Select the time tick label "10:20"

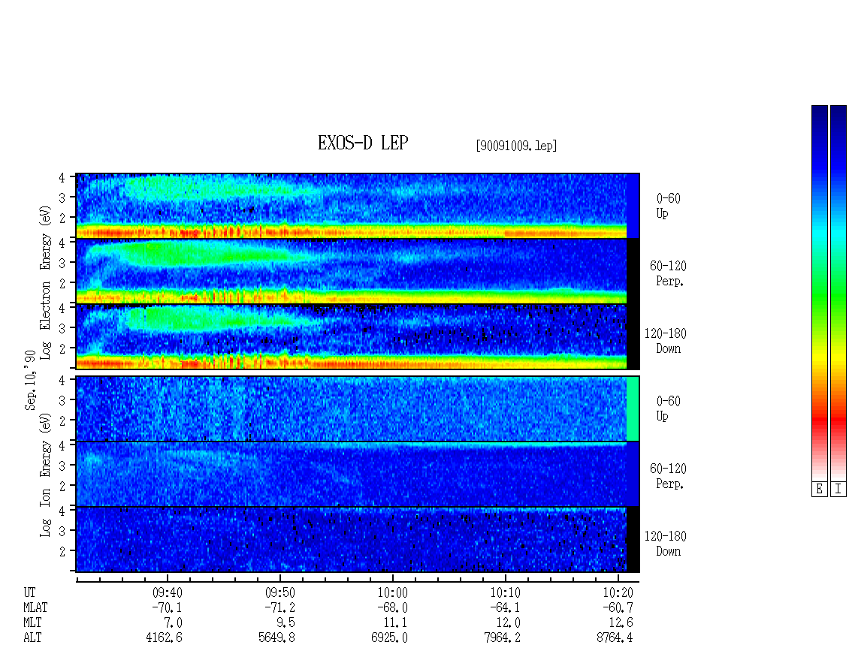618,592
